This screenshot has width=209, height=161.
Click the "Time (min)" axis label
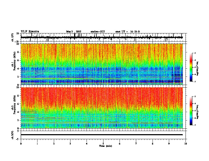106,146
